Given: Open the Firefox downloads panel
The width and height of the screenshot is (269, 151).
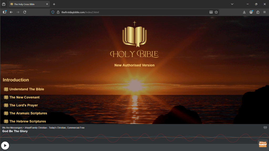Looking at the screenshot, I should click(244, 12).
